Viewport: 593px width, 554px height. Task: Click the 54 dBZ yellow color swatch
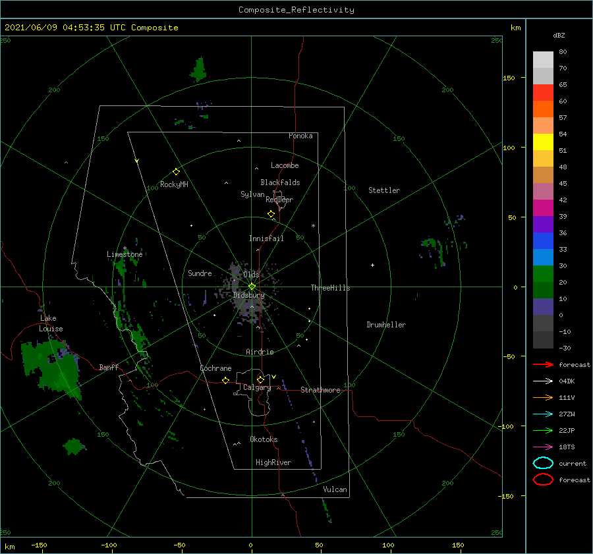point(543,142)
